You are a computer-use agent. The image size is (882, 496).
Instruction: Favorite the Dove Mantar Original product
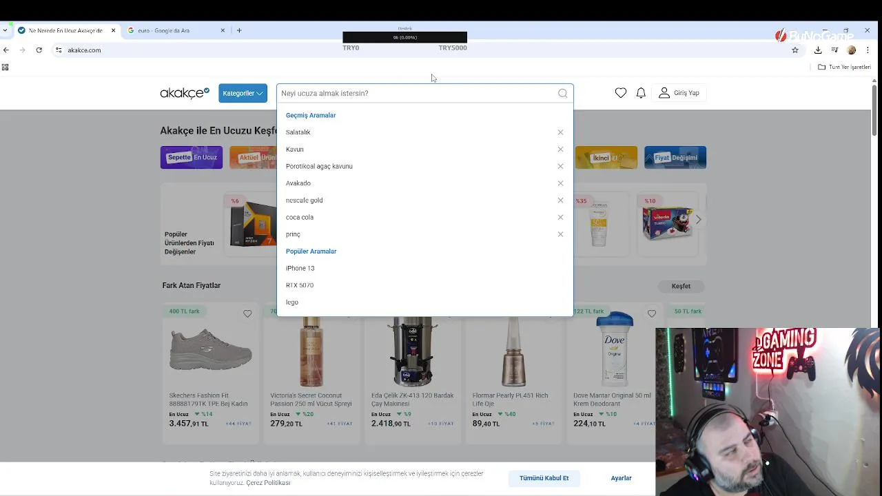click(652, 314)
